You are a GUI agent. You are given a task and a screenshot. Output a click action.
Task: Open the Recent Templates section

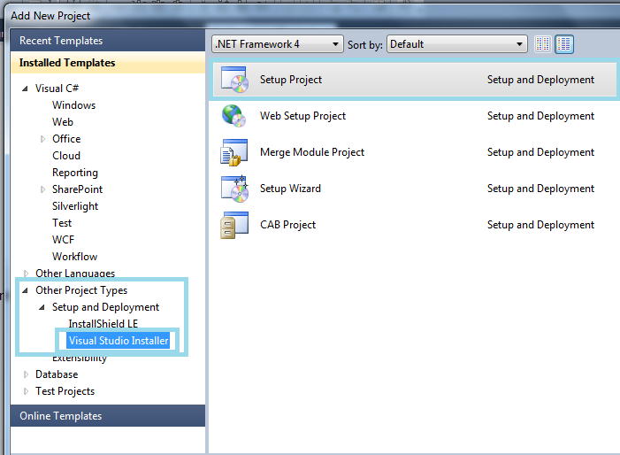tap(108, 41)
